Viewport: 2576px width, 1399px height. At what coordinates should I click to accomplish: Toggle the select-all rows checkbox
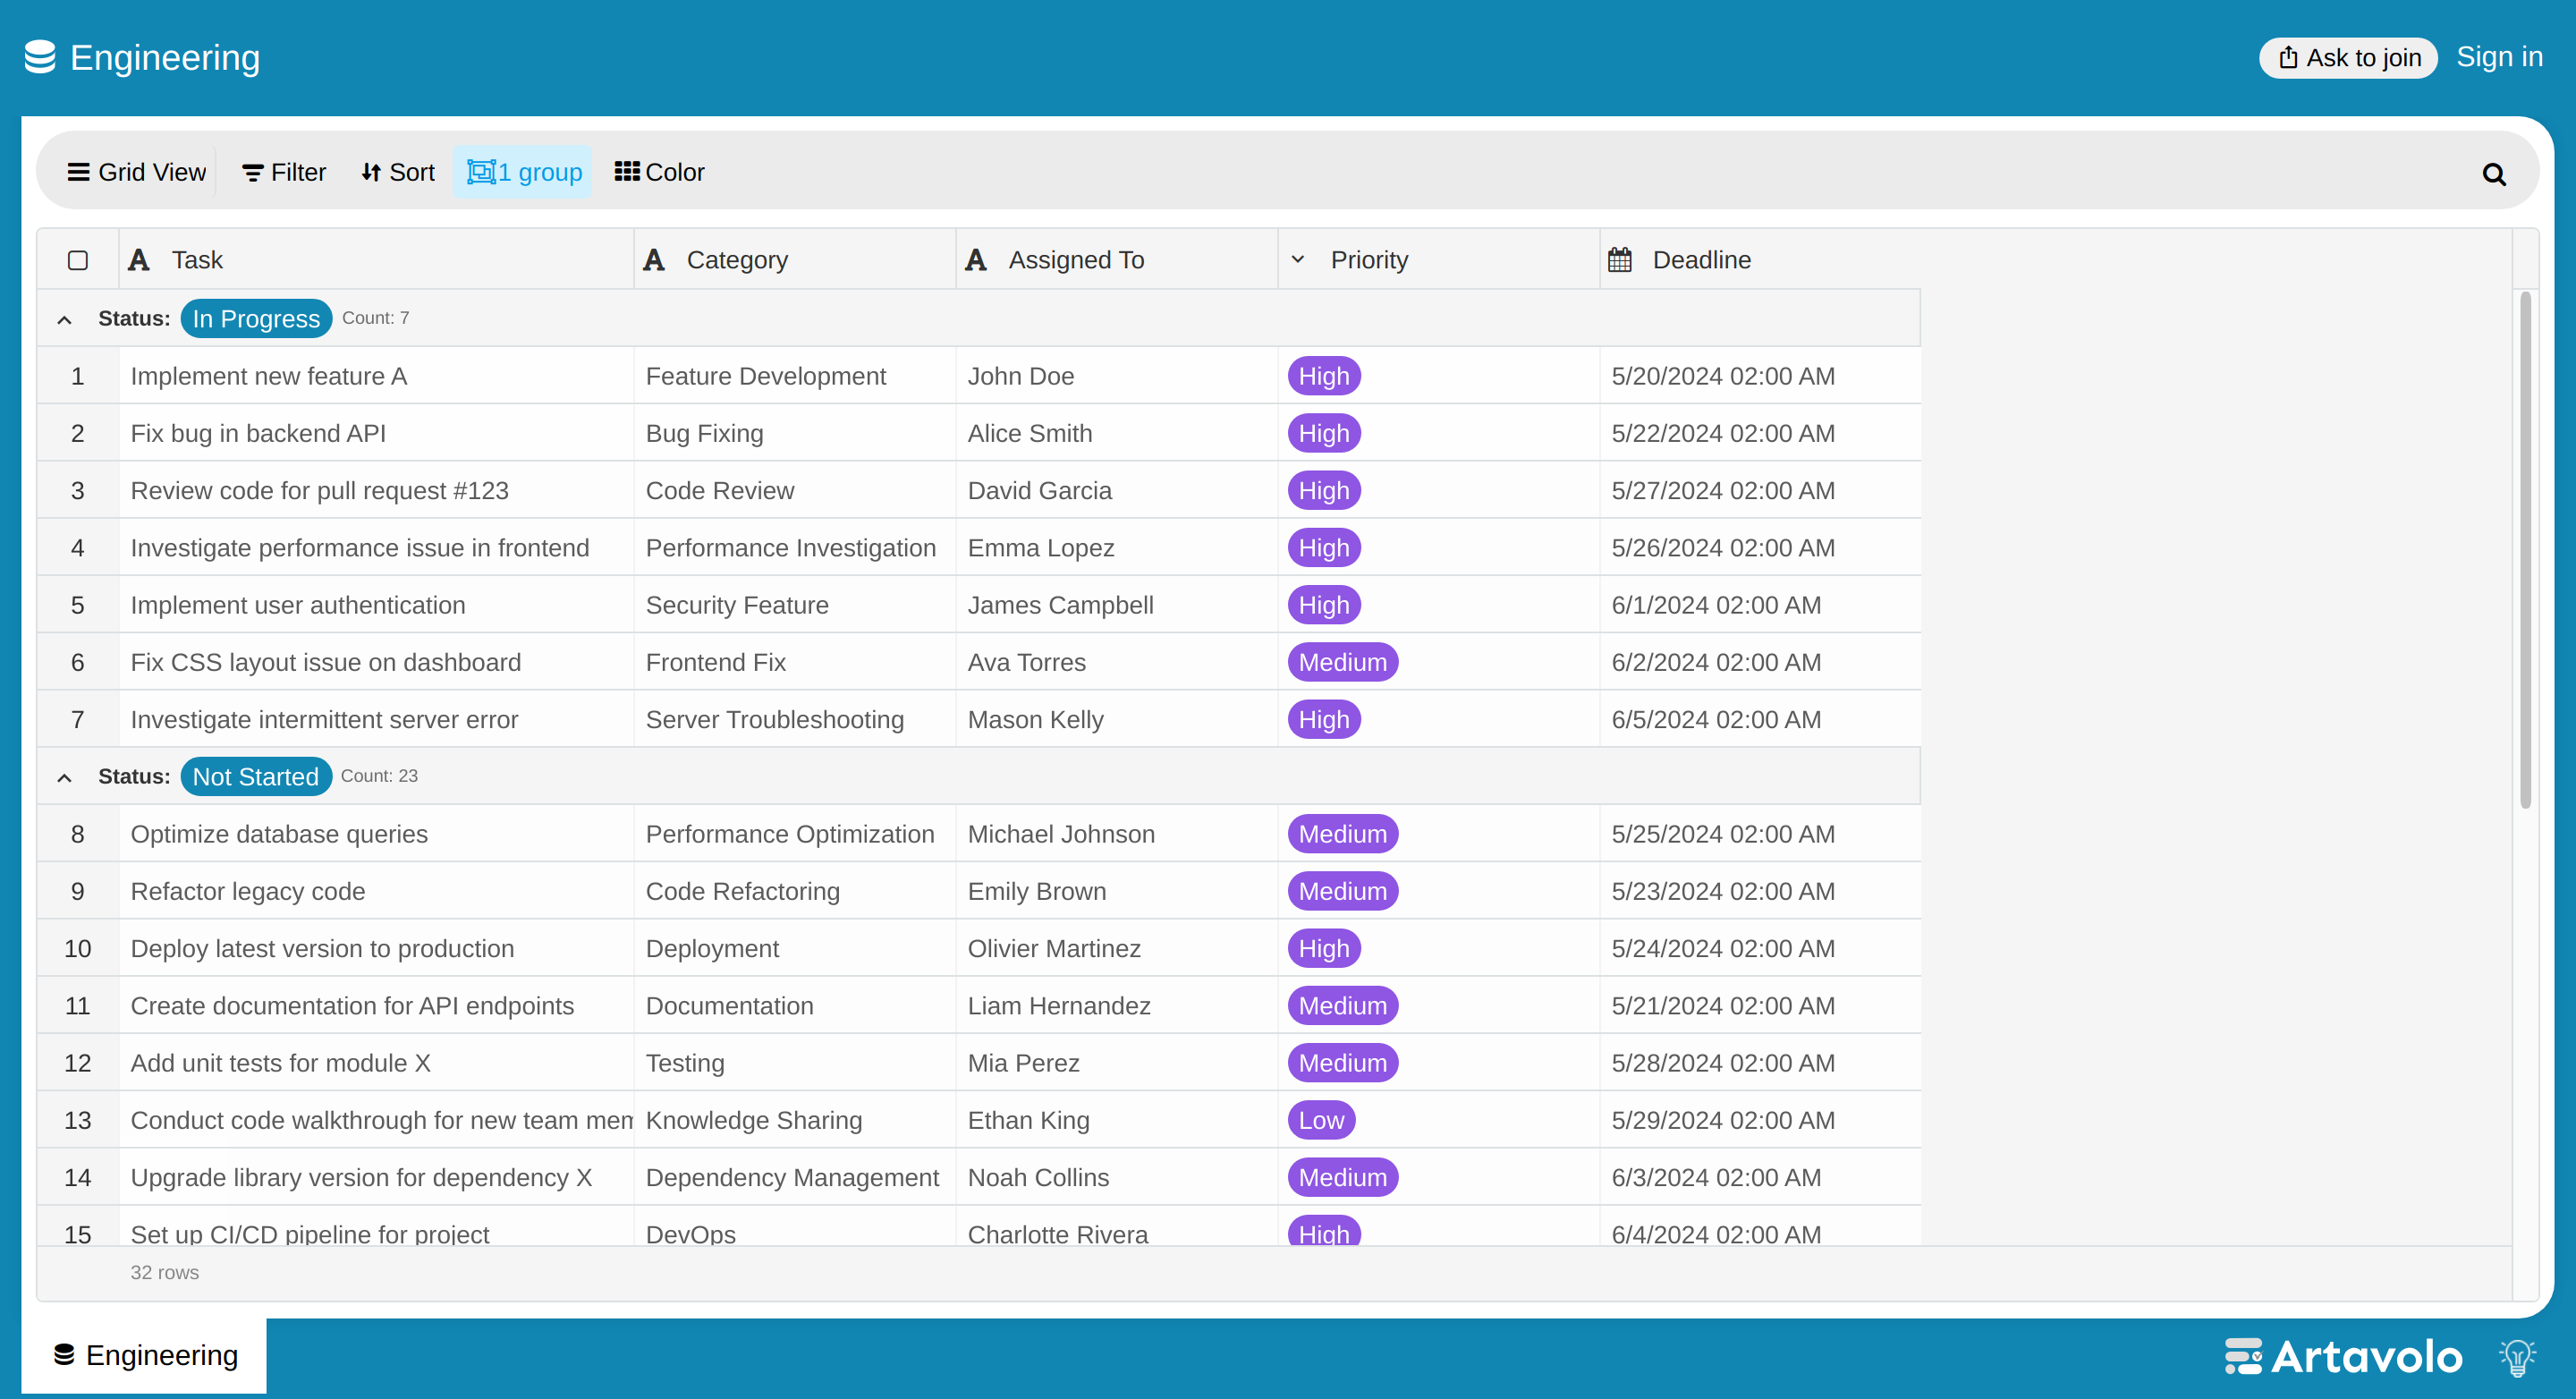(x=78, y=260)
